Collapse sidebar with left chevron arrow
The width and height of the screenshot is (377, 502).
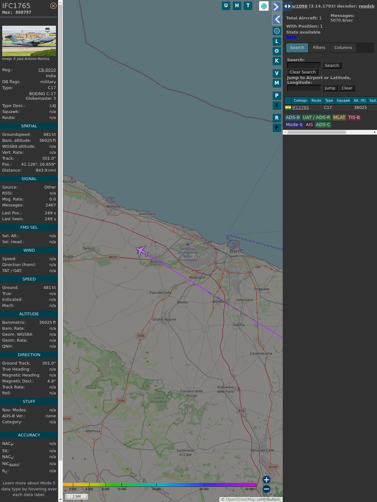point(277,19)
